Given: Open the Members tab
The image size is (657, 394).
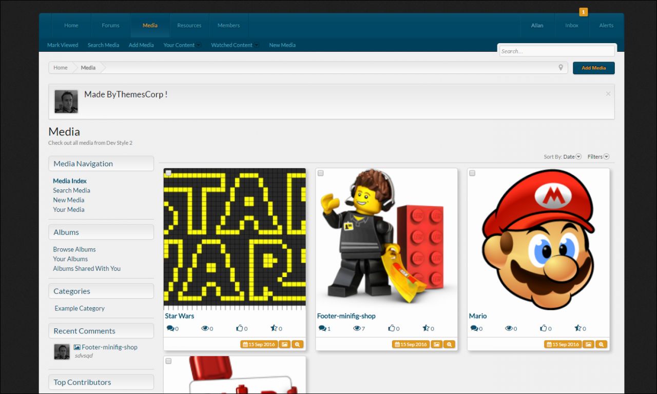Looking at the screenshot, I should click(228, 26).
